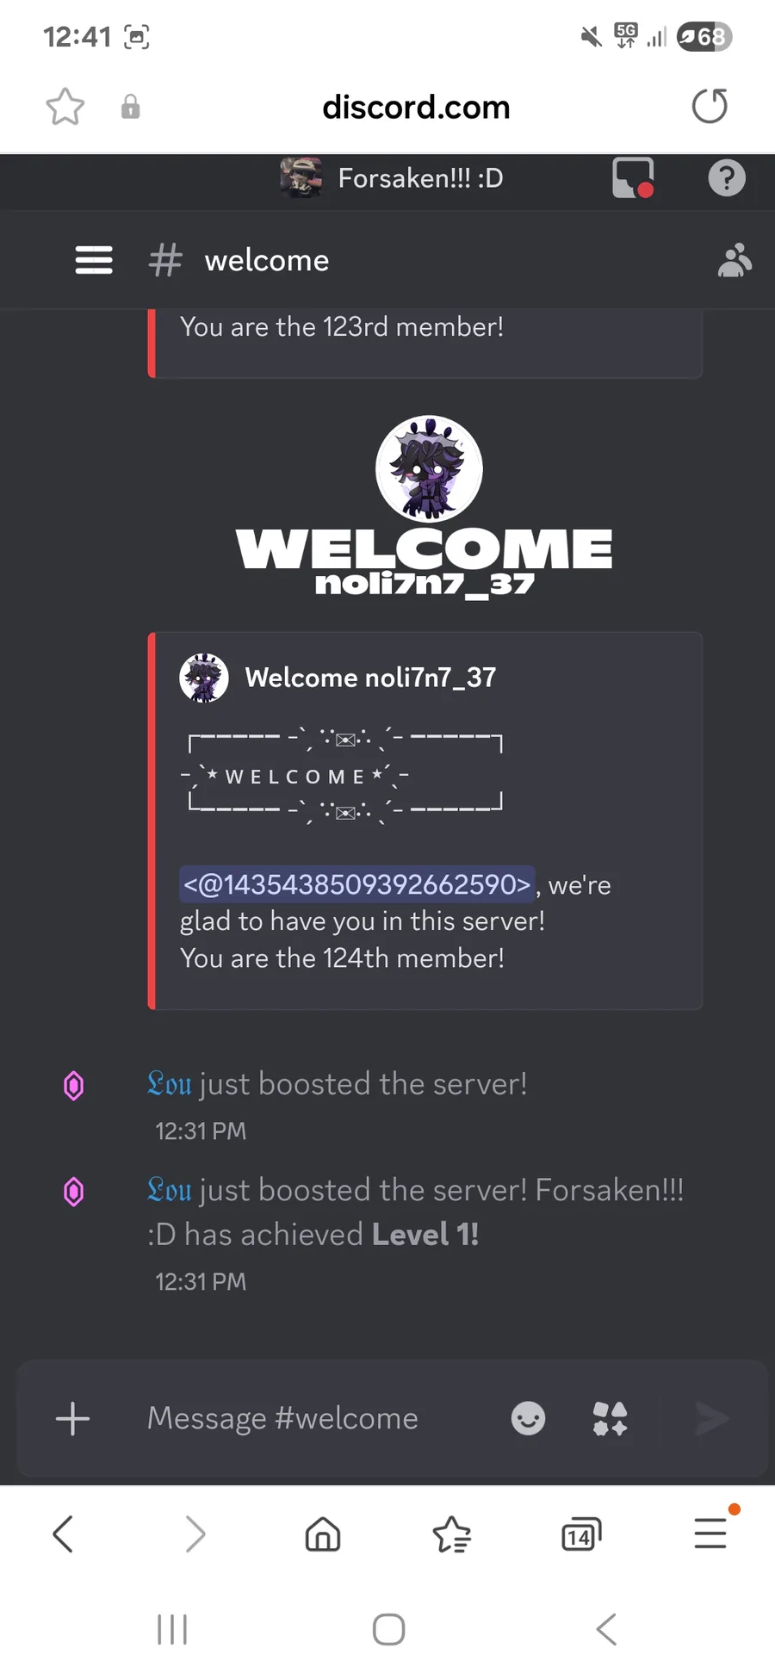Open the browser bookmarks list icon
The width and height of the screenshot is (775, 1679).
(x=452, y=1534)
